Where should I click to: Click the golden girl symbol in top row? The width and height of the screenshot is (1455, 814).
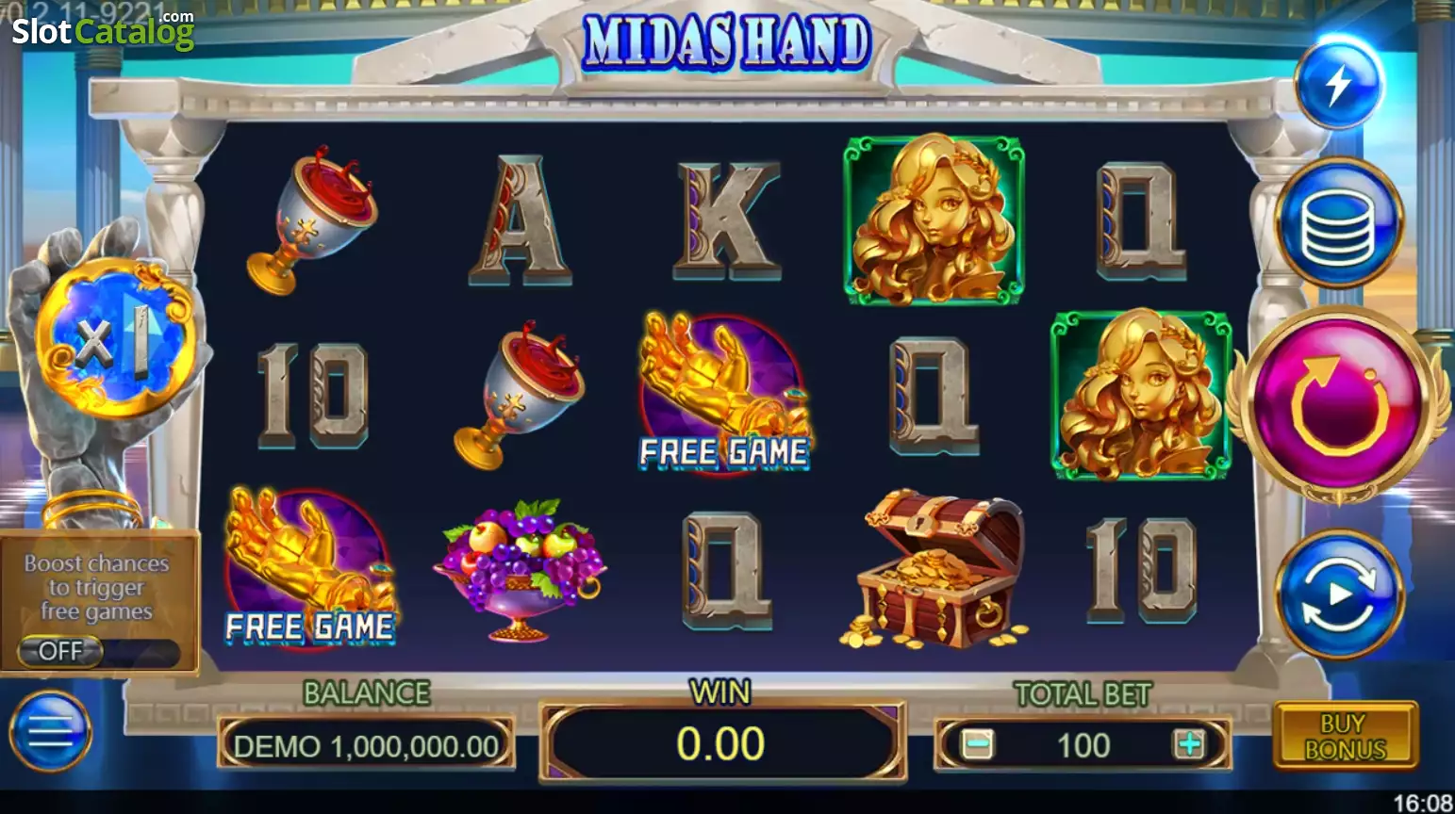934,220
